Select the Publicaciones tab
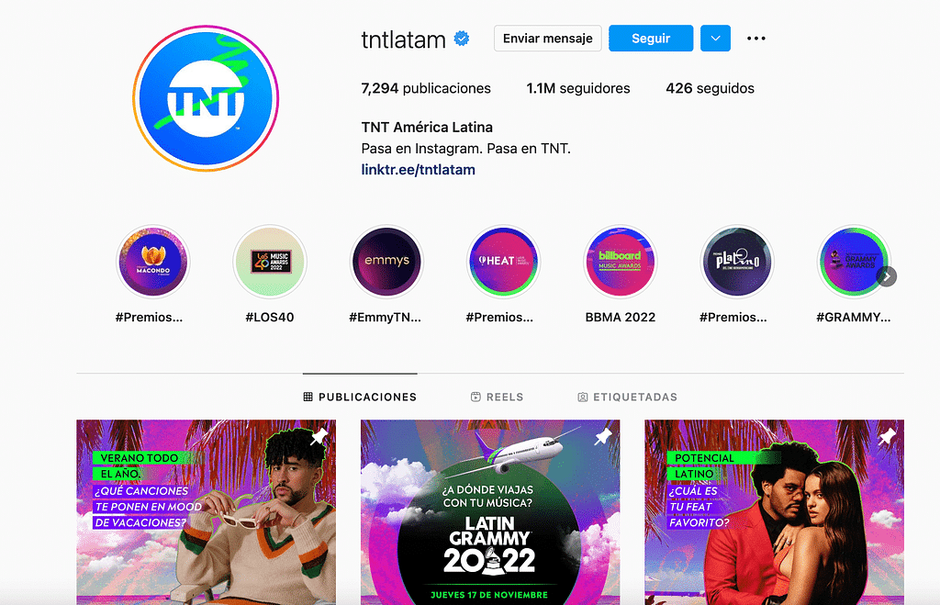The width and height of the screenshot is (940, 605). click(x=360, y=397)
